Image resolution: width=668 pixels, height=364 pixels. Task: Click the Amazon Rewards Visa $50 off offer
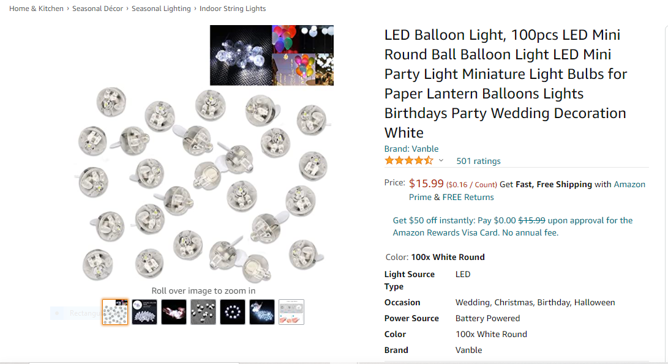coord(512,226)
